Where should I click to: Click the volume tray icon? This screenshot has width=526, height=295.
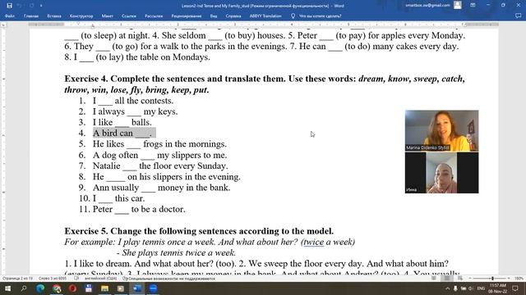(x=471, y=288)
